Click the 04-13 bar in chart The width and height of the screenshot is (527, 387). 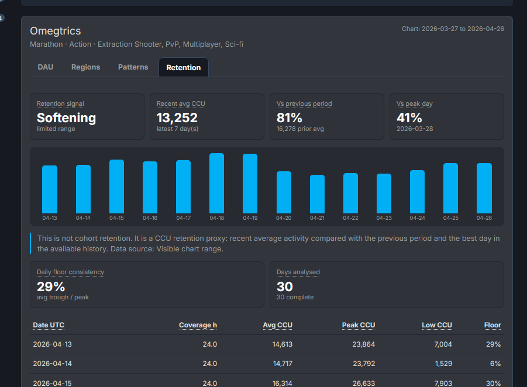[50, 189]
